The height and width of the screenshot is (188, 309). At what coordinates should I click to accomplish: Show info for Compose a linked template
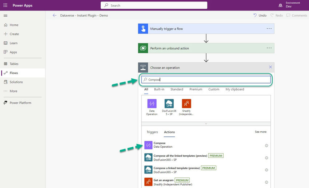click(x=266, y=170)
